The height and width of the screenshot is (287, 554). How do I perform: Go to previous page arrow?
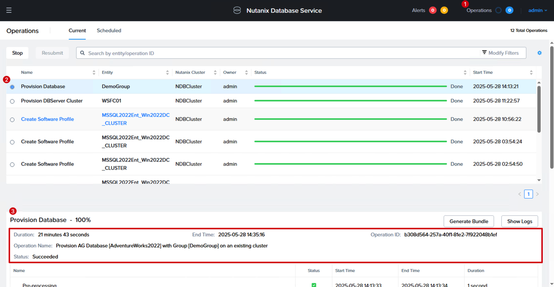(x=520, y=194)
